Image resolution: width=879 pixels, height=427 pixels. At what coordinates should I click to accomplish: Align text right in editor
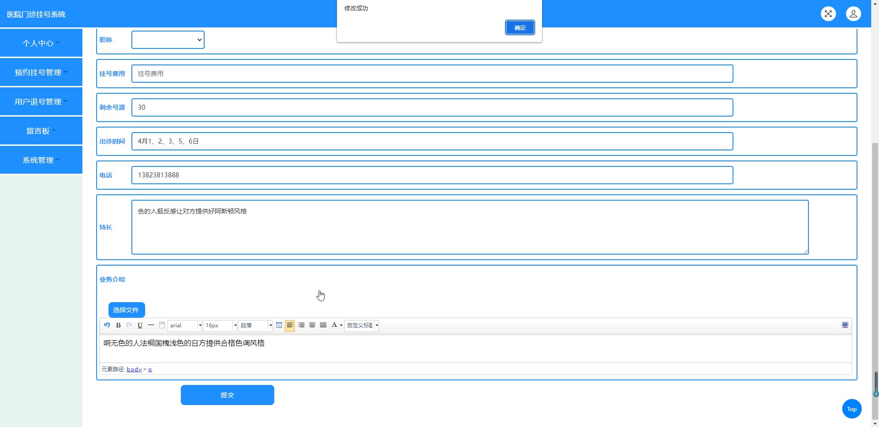click(301, 325)
